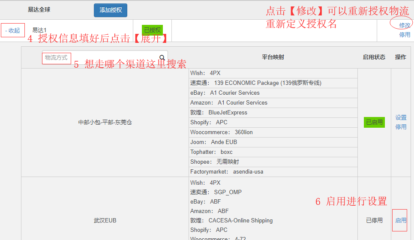Click the magnifier search icon
The image size is (414, 240).
[x=162, y=57]
